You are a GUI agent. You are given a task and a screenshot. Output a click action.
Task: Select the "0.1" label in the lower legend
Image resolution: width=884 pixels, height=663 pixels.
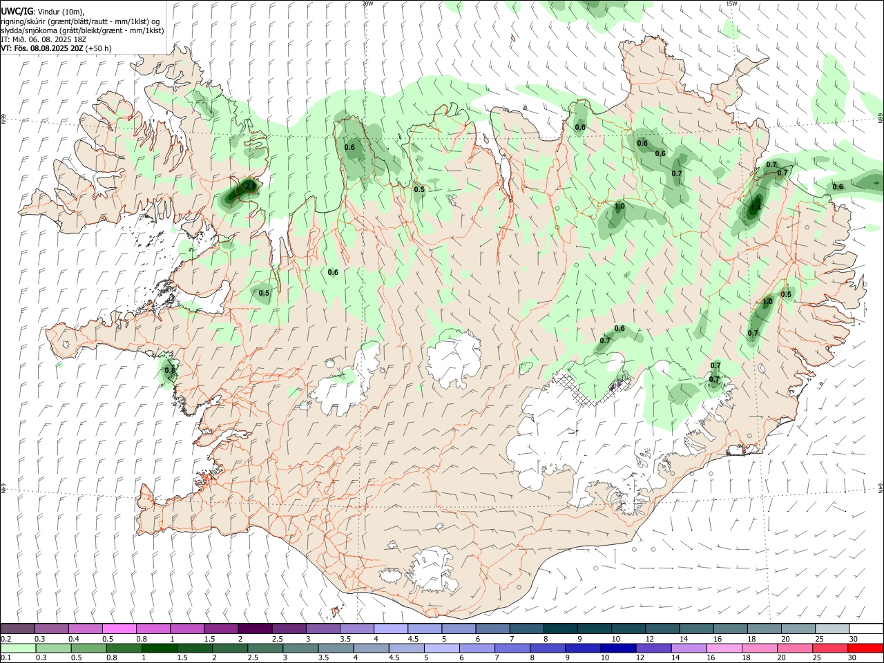tap(6, 658)
